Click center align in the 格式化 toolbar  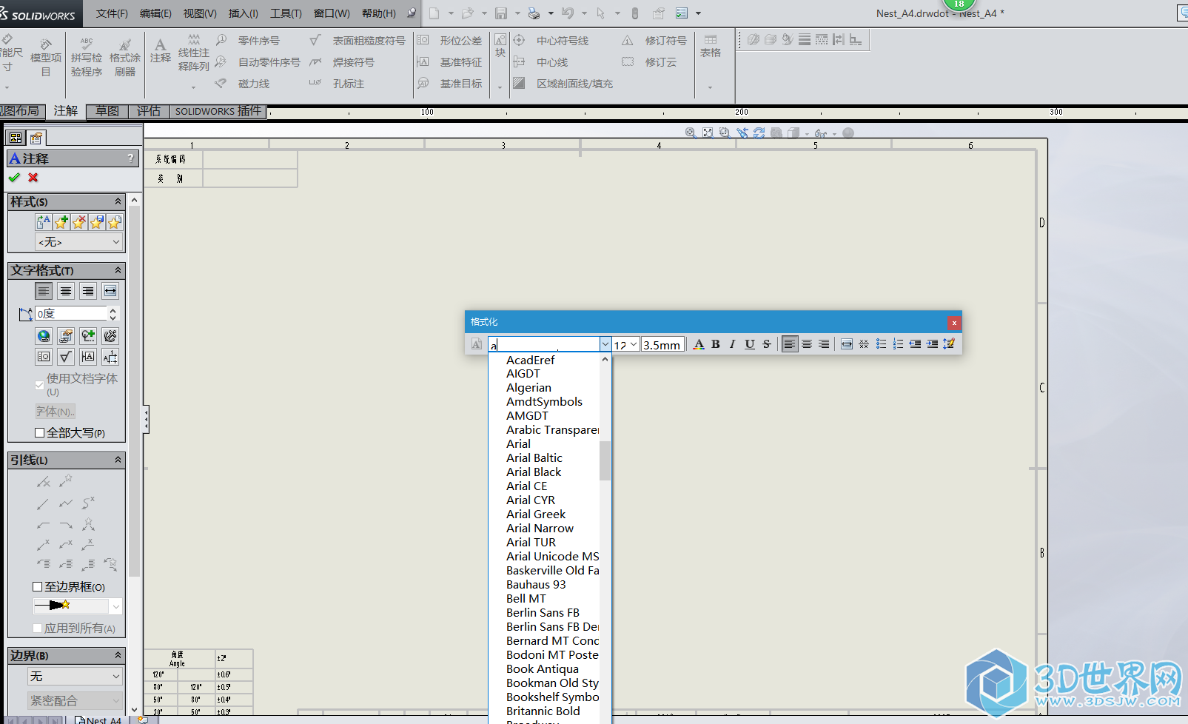pyautogui.click(x=807, y=344)
